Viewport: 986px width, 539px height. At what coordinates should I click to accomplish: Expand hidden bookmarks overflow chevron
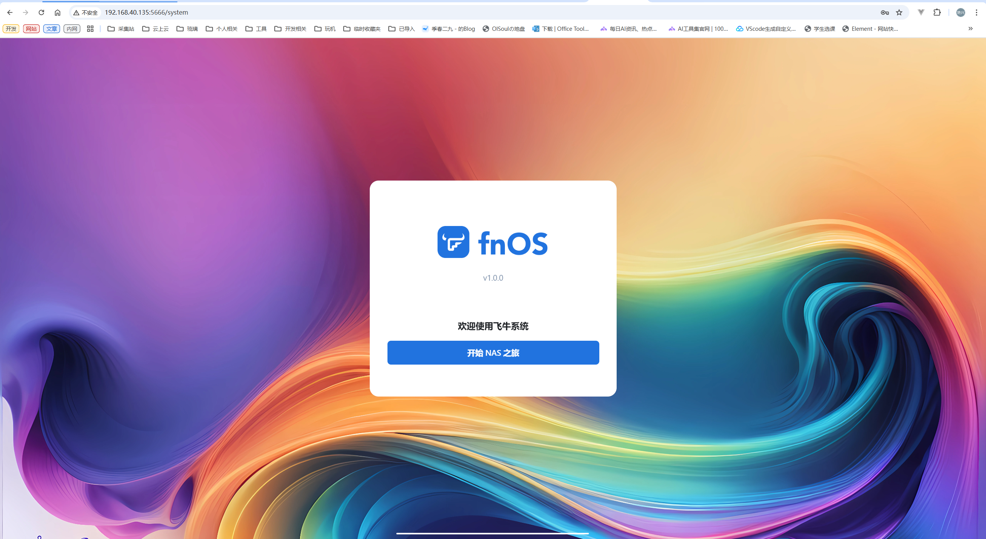971,28
